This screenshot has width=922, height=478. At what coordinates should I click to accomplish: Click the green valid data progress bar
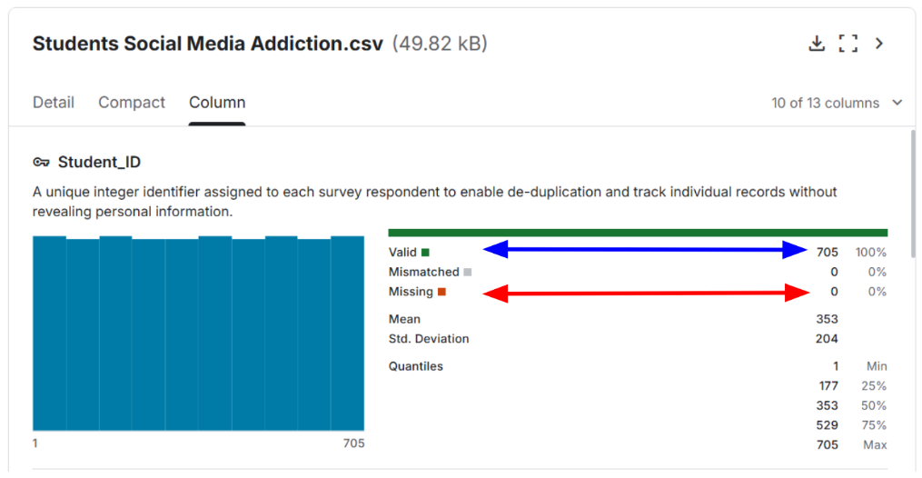pyautogui.click(x=637, y=233)
